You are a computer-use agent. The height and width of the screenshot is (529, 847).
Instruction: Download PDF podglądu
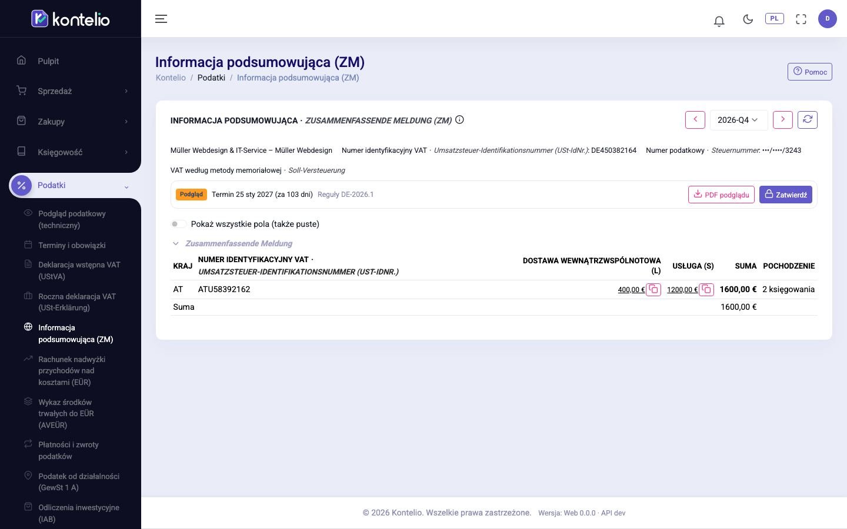click(x=721, y=195)
